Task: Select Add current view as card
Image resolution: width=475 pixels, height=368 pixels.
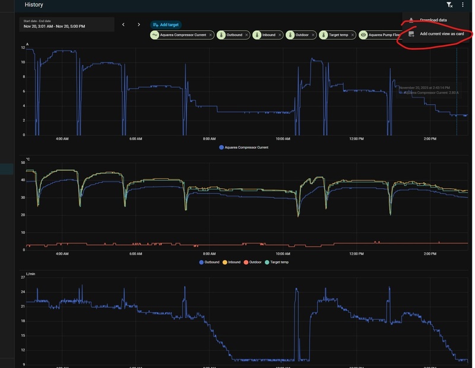Action: (437, 34)
